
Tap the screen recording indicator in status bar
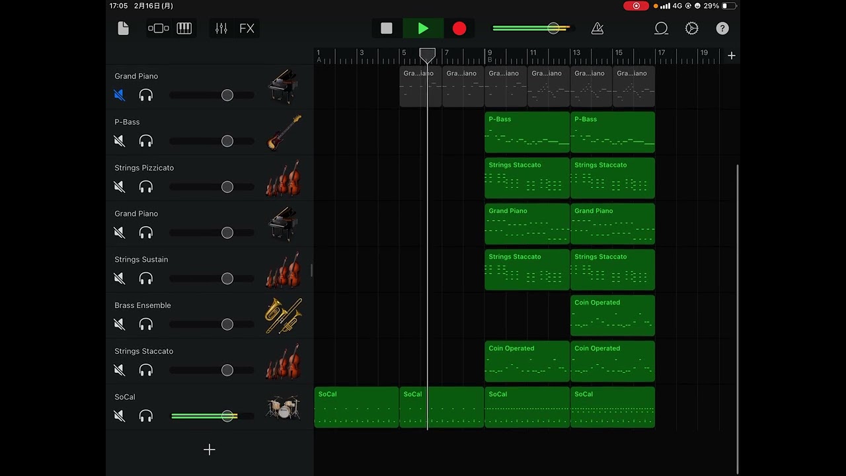pyautogui.click(x=636, y=5)
